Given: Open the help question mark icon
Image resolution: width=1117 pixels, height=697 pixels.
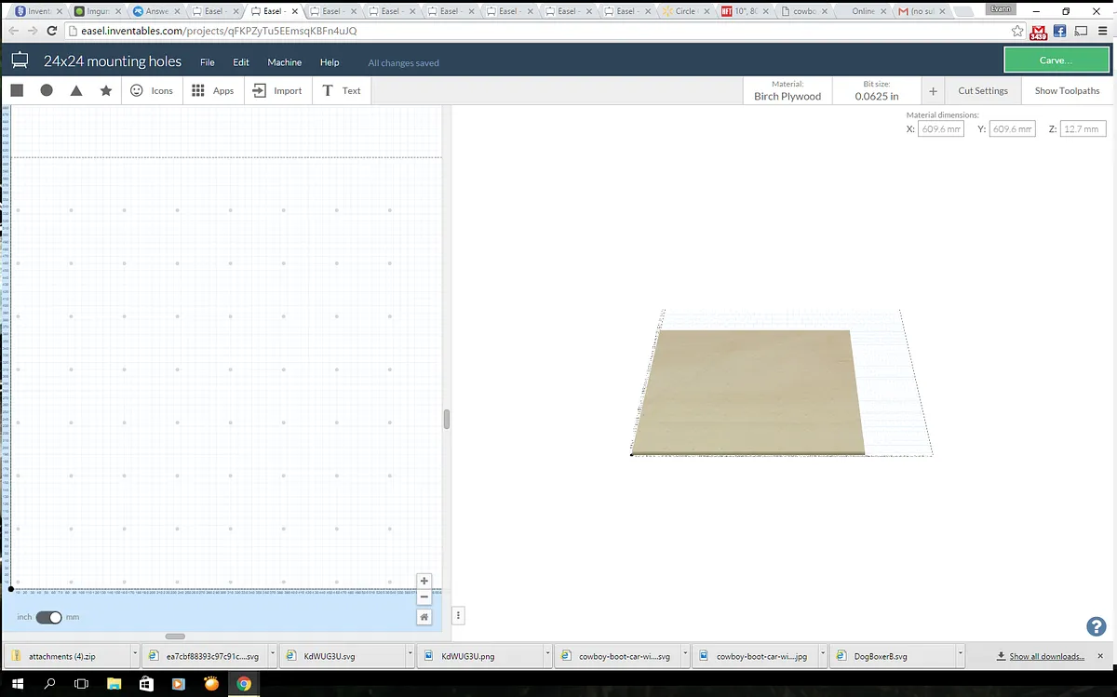Looking at the screenshot, I should [1096, 626].
